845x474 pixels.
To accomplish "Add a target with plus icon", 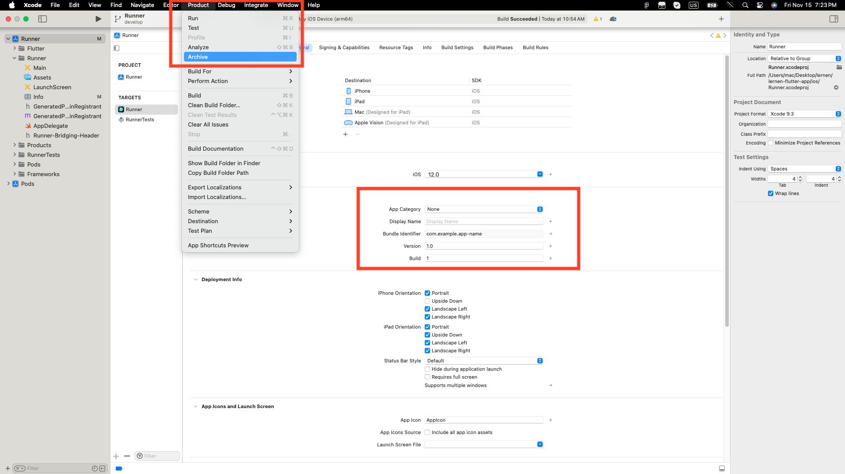I will (116, 456).
